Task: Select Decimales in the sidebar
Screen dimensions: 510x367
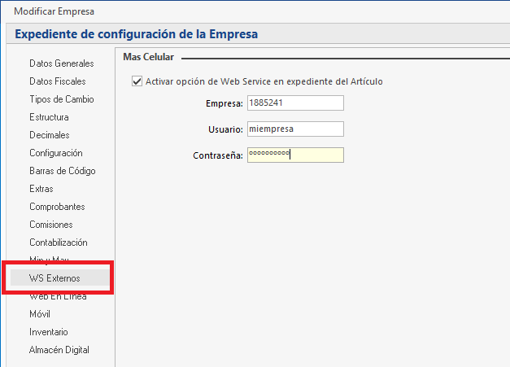Action: click(50, 135)
